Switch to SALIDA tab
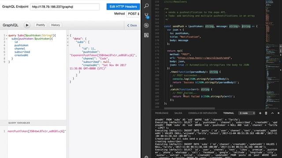Viewport: 282px width, 158px height. point(178,113)
